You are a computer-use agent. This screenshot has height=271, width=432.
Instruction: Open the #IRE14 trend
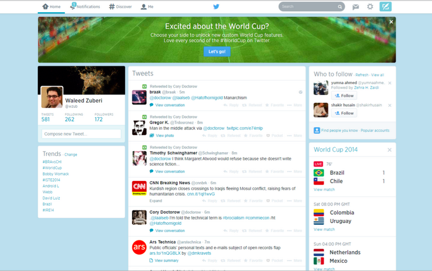pyautogui.click(x=48, y=210)
